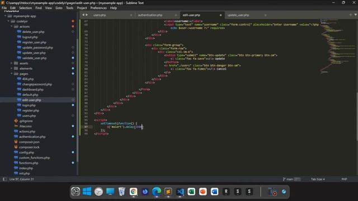Click the minimap code preview
The image size is (358, 201).
tap(337, 46)
